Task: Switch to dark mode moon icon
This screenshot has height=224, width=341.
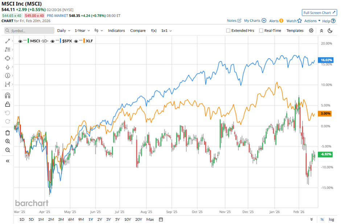Action: pyautogui.click(x=330, y=31)
